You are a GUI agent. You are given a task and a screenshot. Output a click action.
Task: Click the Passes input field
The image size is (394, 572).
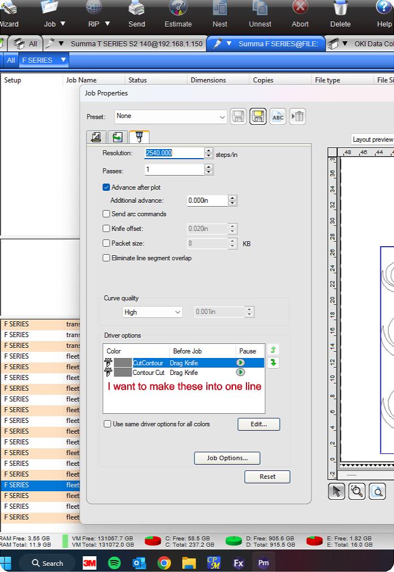click(174, 169)
